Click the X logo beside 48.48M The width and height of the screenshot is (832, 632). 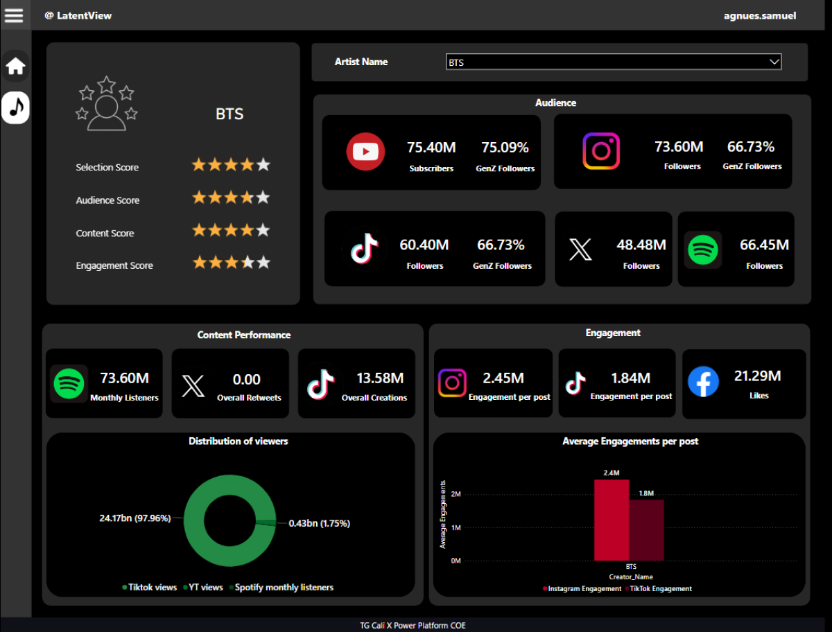[580, 249]
